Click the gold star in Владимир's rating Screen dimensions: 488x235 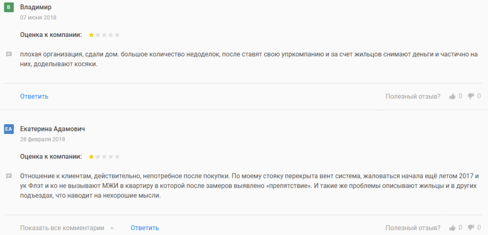coord(91,35)
